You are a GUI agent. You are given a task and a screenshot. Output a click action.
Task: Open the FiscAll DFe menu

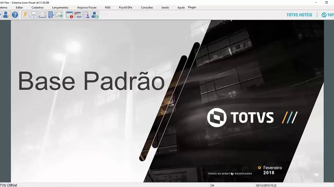[x=126, y=8]
